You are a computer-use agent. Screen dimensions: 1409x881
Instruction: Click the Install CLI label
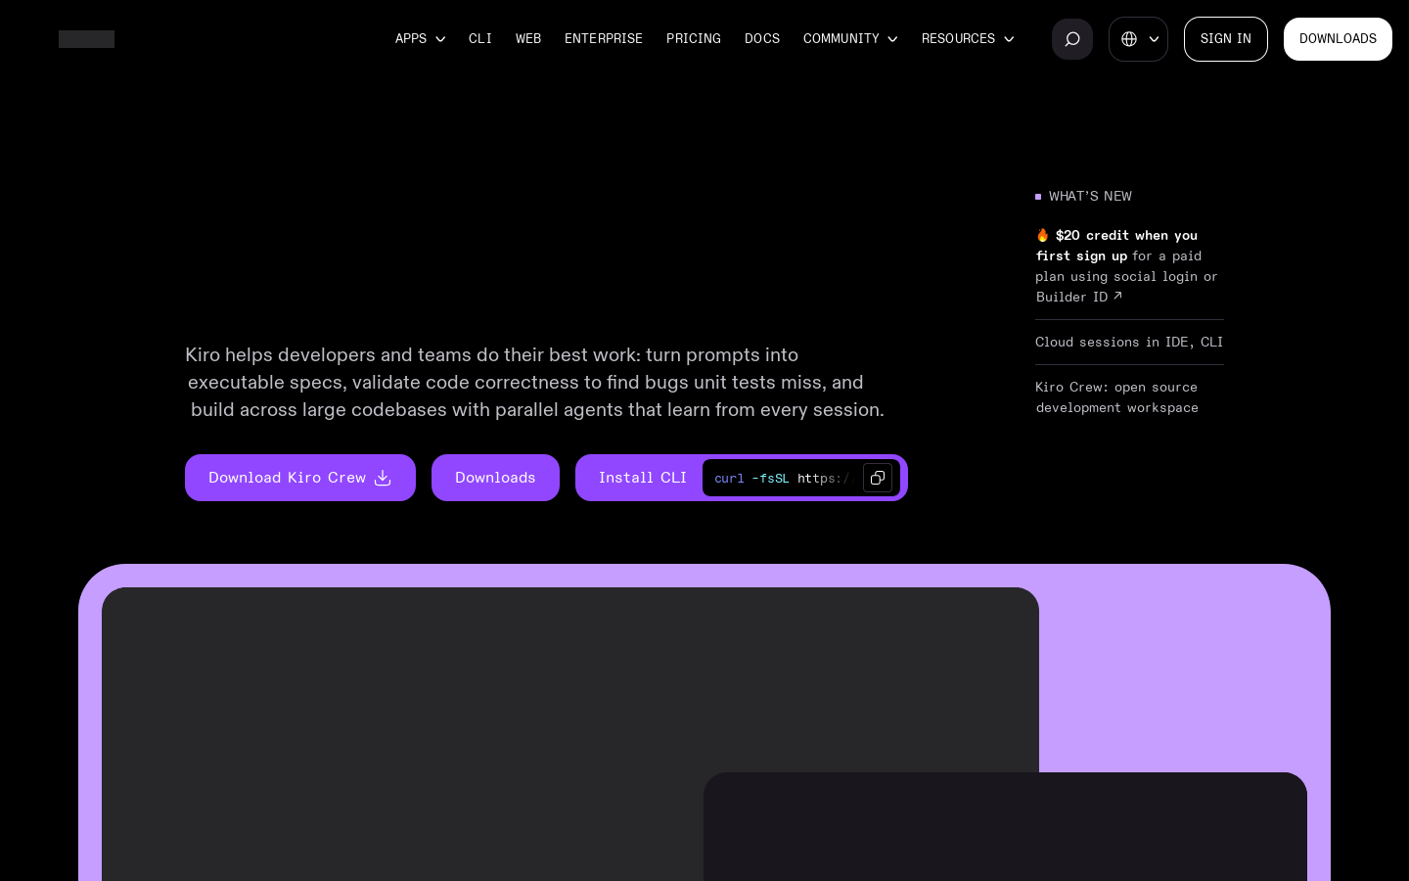click(x=643, y=478)
